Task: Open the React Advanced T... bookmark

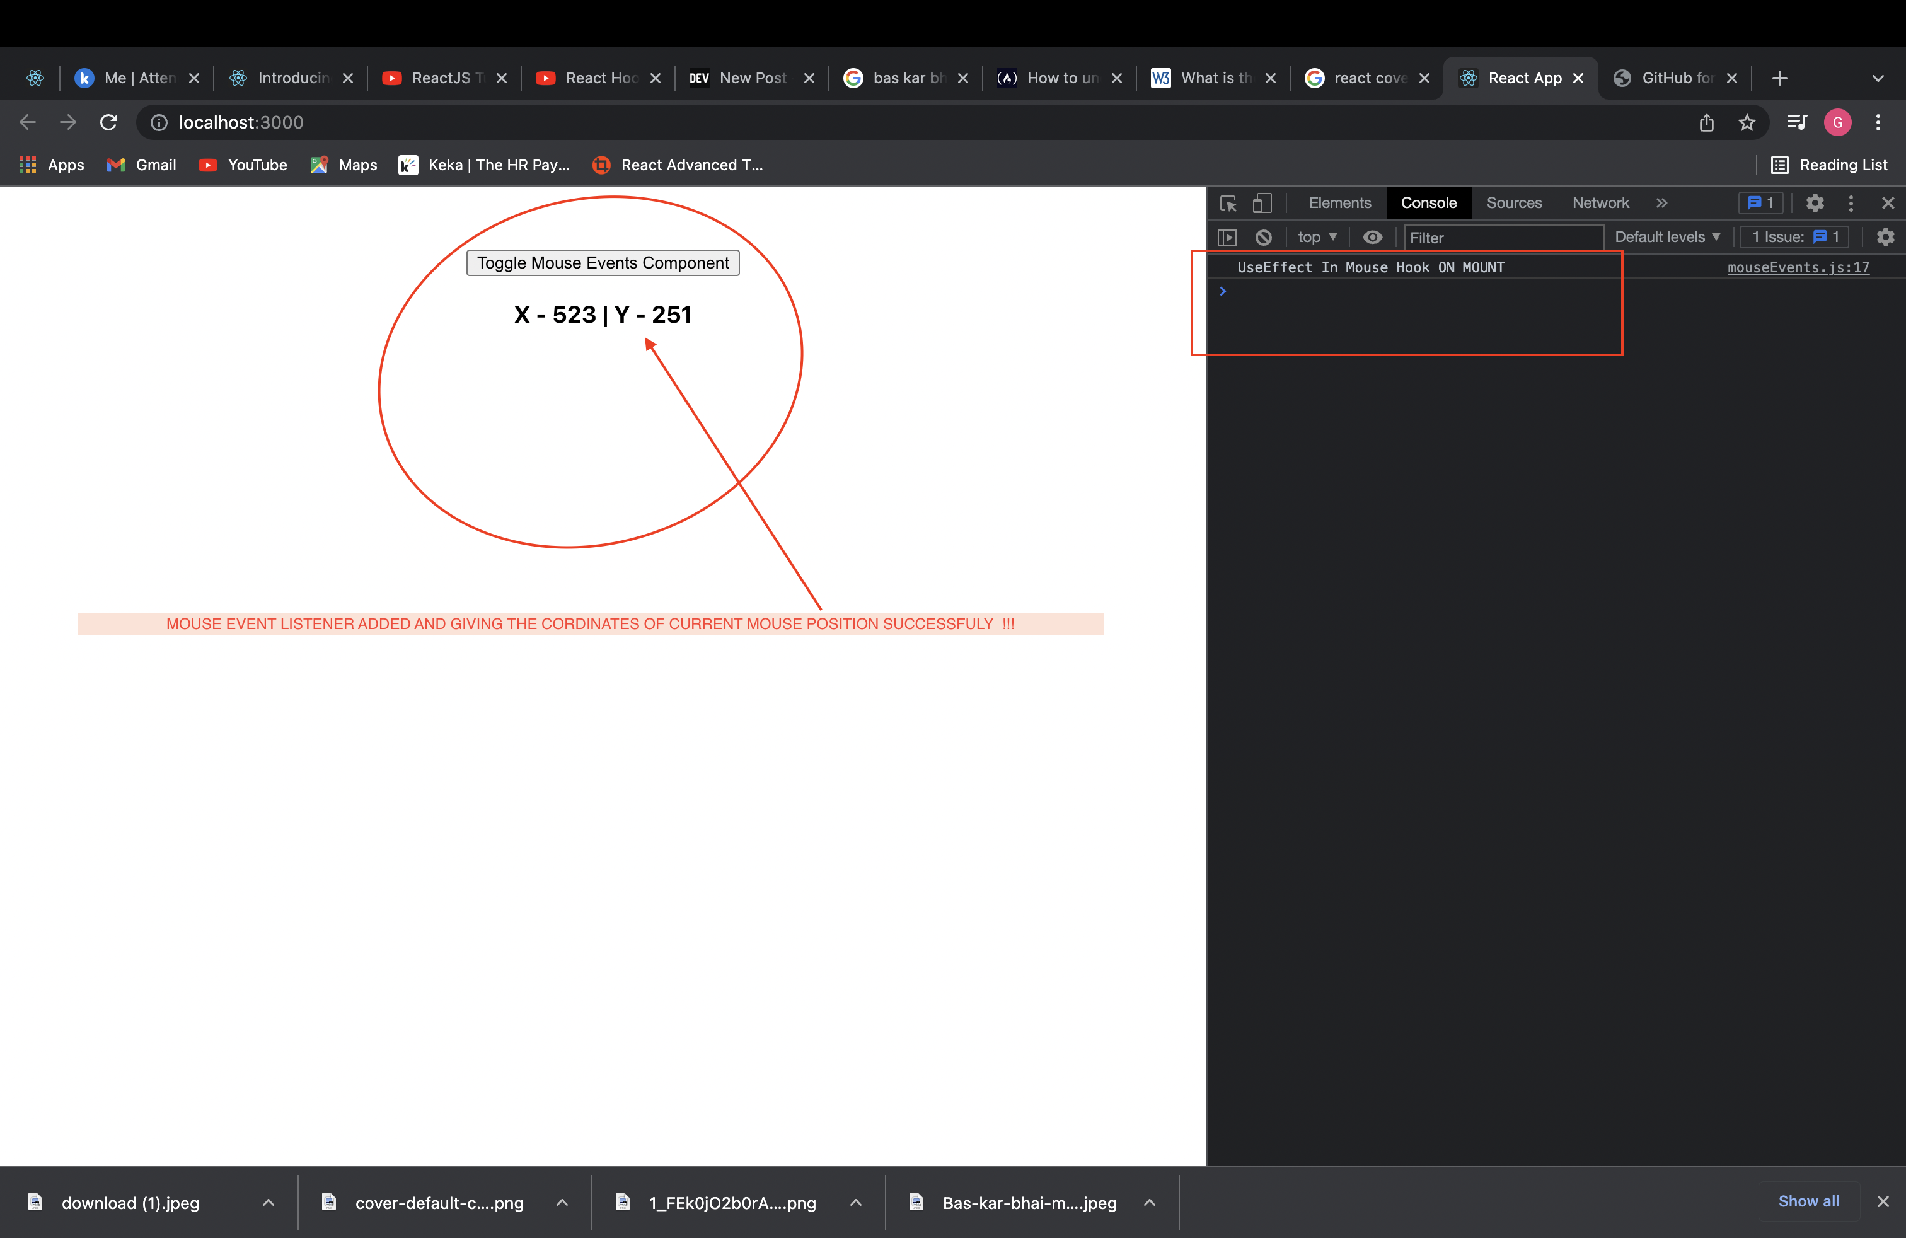Action: coord(678,165)
